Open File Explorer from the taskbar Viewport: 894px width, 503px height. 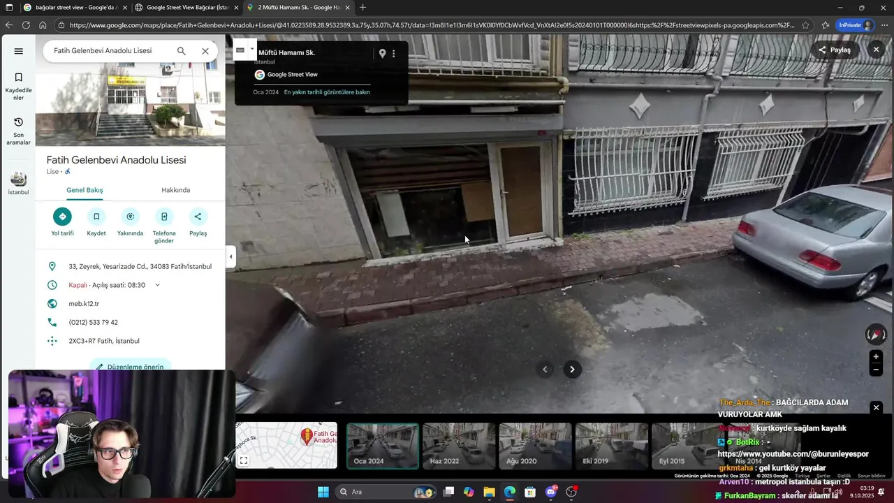pyautogui.click(x=489, y=492)
